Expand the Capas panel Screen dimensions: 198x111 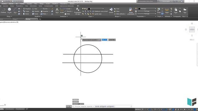91,16
